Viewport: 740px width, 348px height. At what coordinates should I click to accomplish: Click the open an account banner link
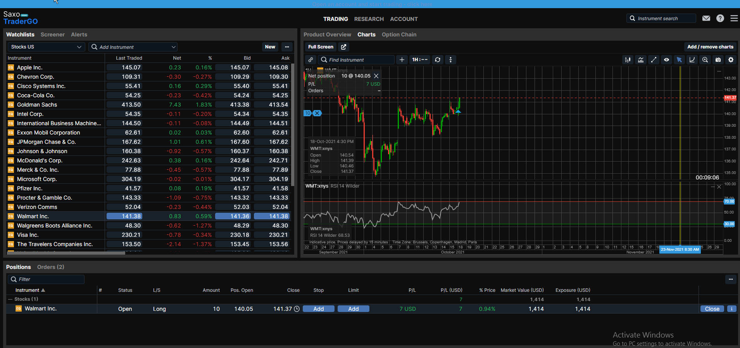pyautogui.click(x=372, y=4)
